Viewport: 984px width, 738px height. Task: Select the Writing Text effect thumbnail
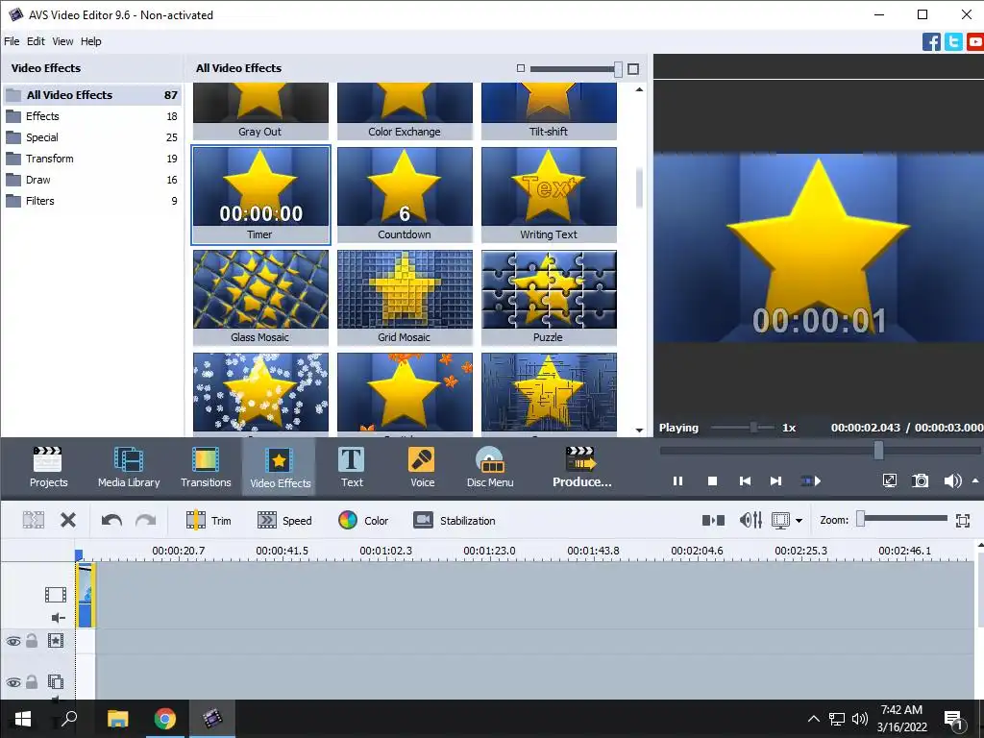pos(549,194)
